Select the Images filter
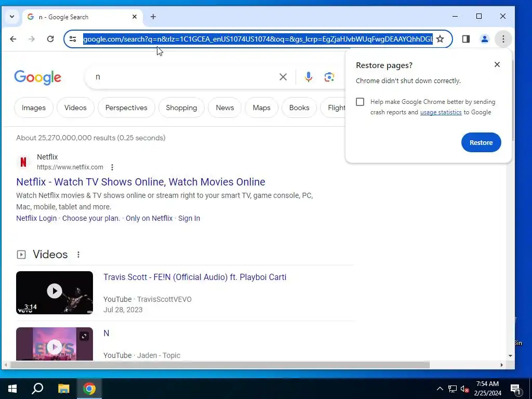 coord(34,108)
